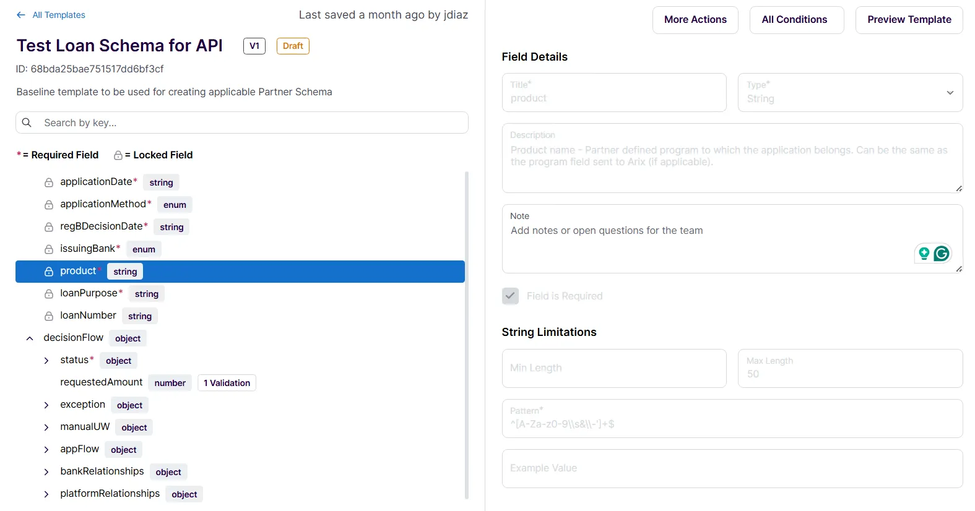Expand the exception object
Viewport: 975px width, 511px height.
click(x=46, y=405)
